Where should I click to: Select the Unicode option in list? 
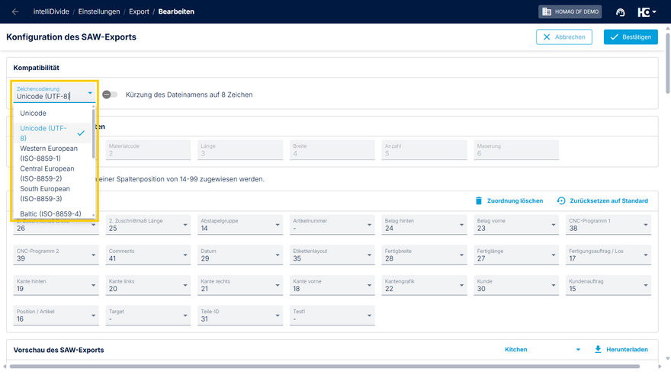(x=34, y=113)
